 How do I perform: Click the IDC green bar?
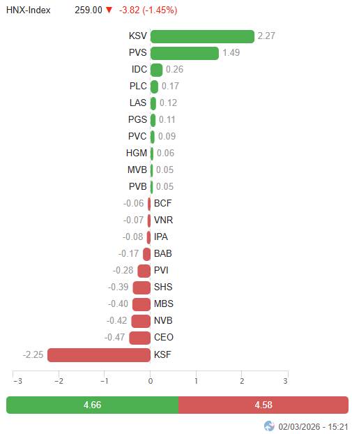[157, 70]
